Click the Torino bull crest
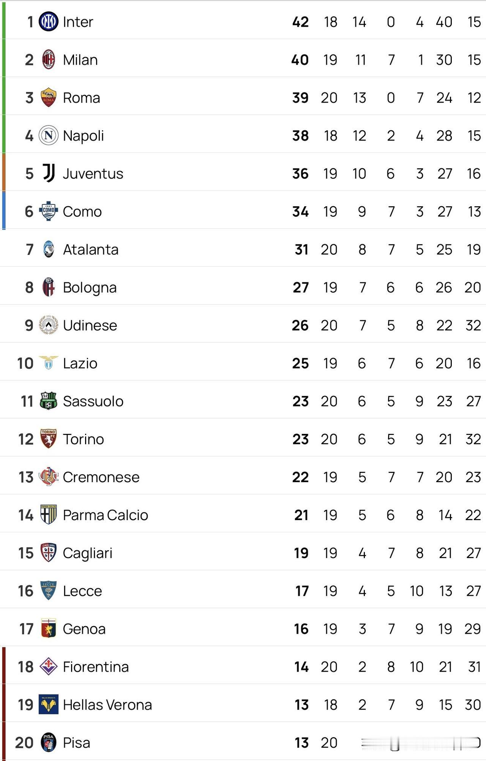486x761 pixels. click(49, 439)
